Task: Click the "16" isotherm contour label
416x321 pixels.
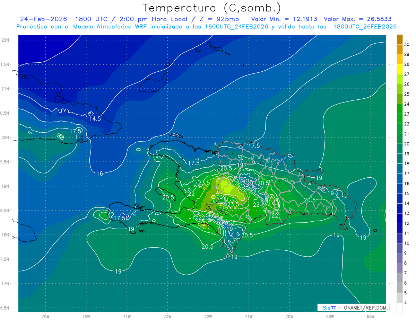Action: tap(99, 173)
